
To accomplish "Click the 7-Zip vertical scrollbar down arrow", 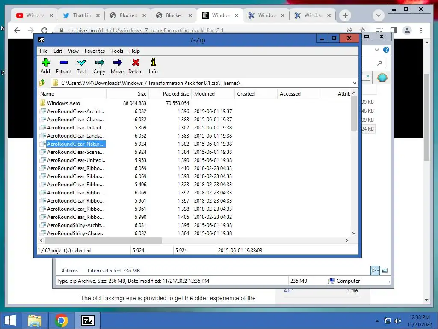I will (354, 233).
